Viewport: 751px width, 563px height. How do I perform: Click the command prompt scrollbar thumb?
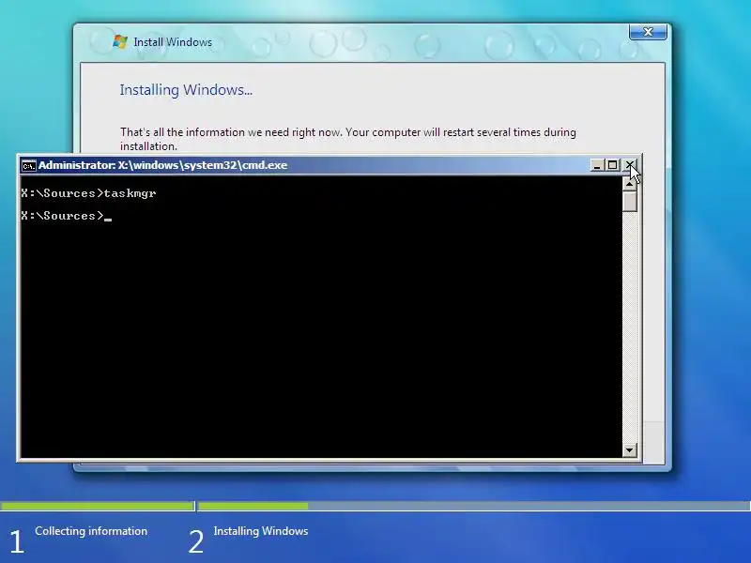coord(629,201)
